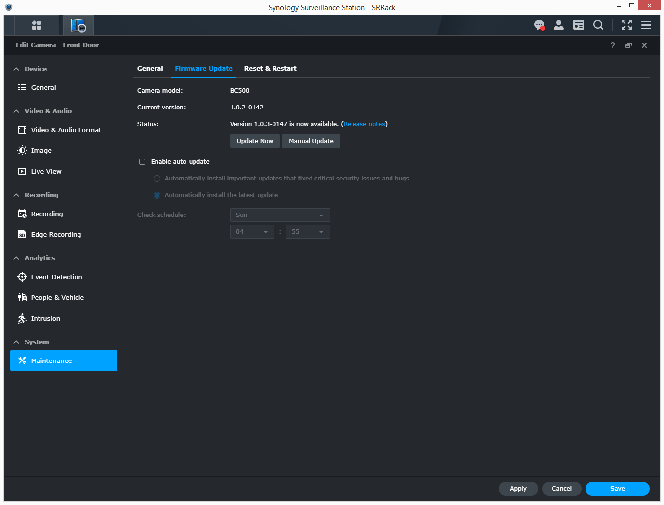Toggle full screen mode icon
The height and width of the screenshot is (505, 664).
[626, 25]
